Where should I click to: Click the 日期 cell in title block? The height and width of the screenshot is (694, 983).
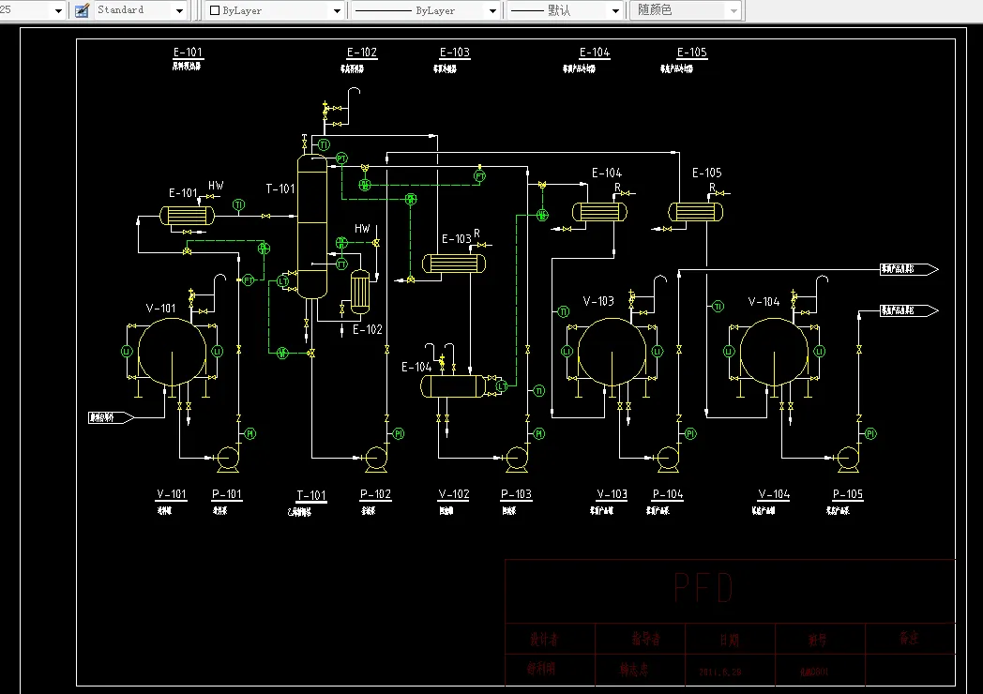[729, 640]
